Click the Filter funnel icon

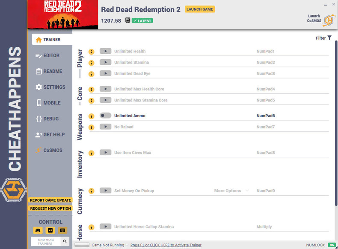329,38
